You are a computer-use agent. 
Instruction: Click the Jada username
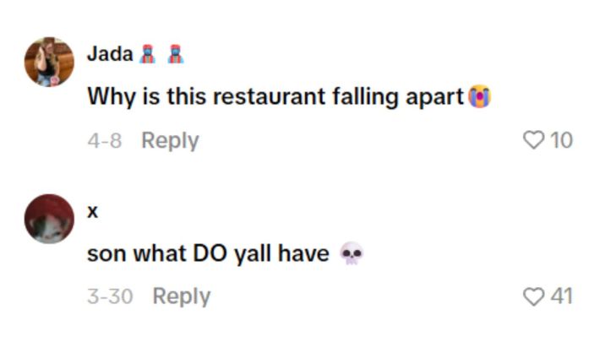[110, 53]
